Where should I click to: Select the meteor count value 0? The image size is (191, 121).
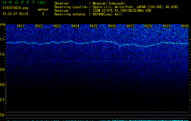point(43,14)
